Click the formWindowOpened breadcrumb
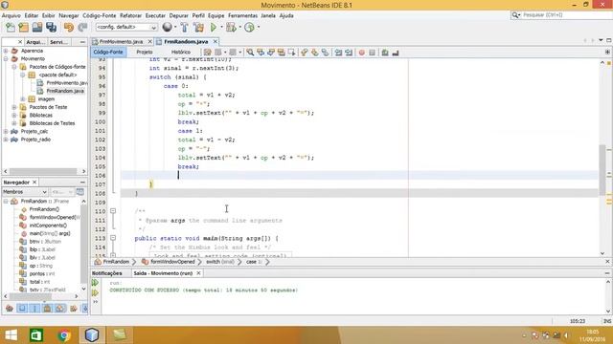 172,262
